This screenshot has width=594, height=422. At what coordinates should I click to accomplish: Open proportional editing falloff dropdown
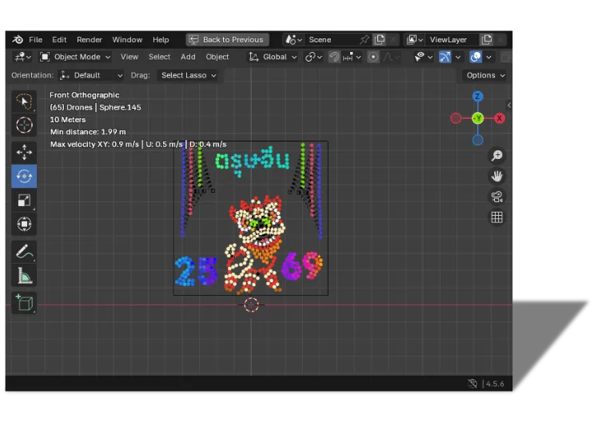click(x=391, y=57)
